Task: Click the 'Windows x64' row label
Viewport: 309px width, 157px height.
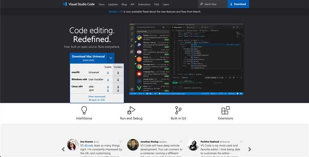Action: tap(79, 79)
